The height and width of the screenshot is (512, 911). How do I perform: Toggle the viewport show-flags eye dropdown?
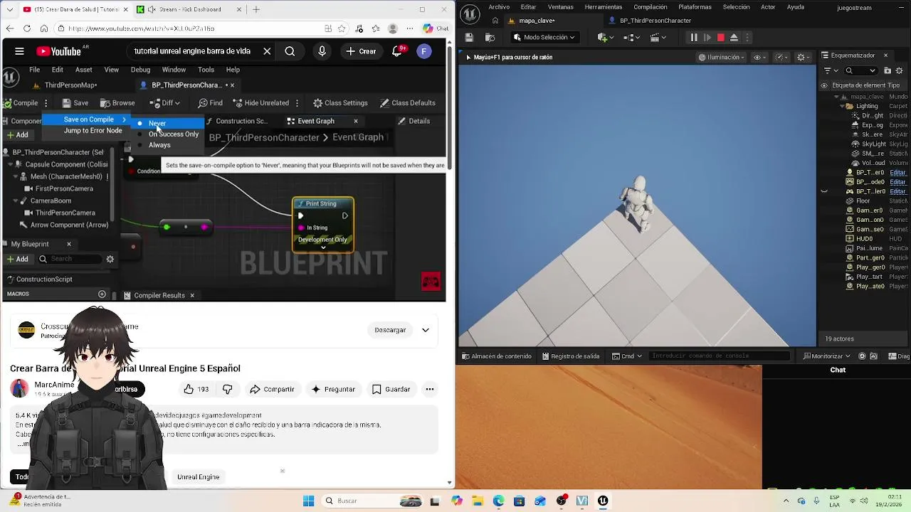[759, 57]
